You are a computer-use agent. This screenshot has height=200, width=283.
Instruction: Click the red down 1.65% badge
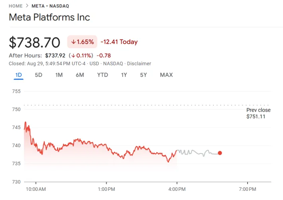[83, 42]
